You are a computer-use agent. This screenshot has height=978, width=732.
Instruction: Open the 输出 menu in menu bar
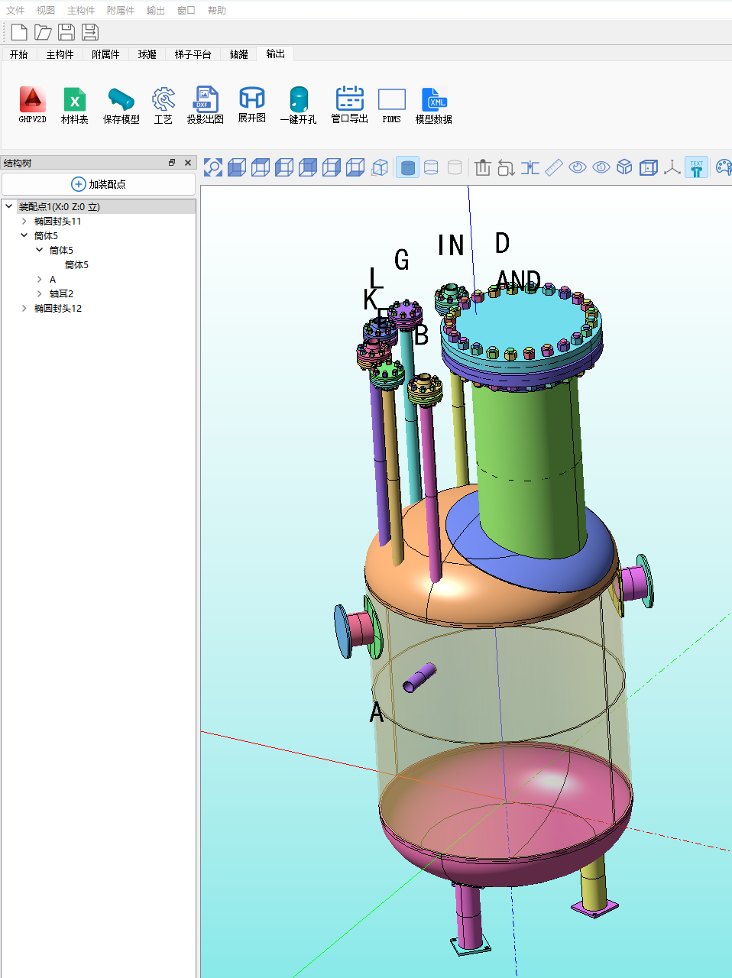coord(156,10)
